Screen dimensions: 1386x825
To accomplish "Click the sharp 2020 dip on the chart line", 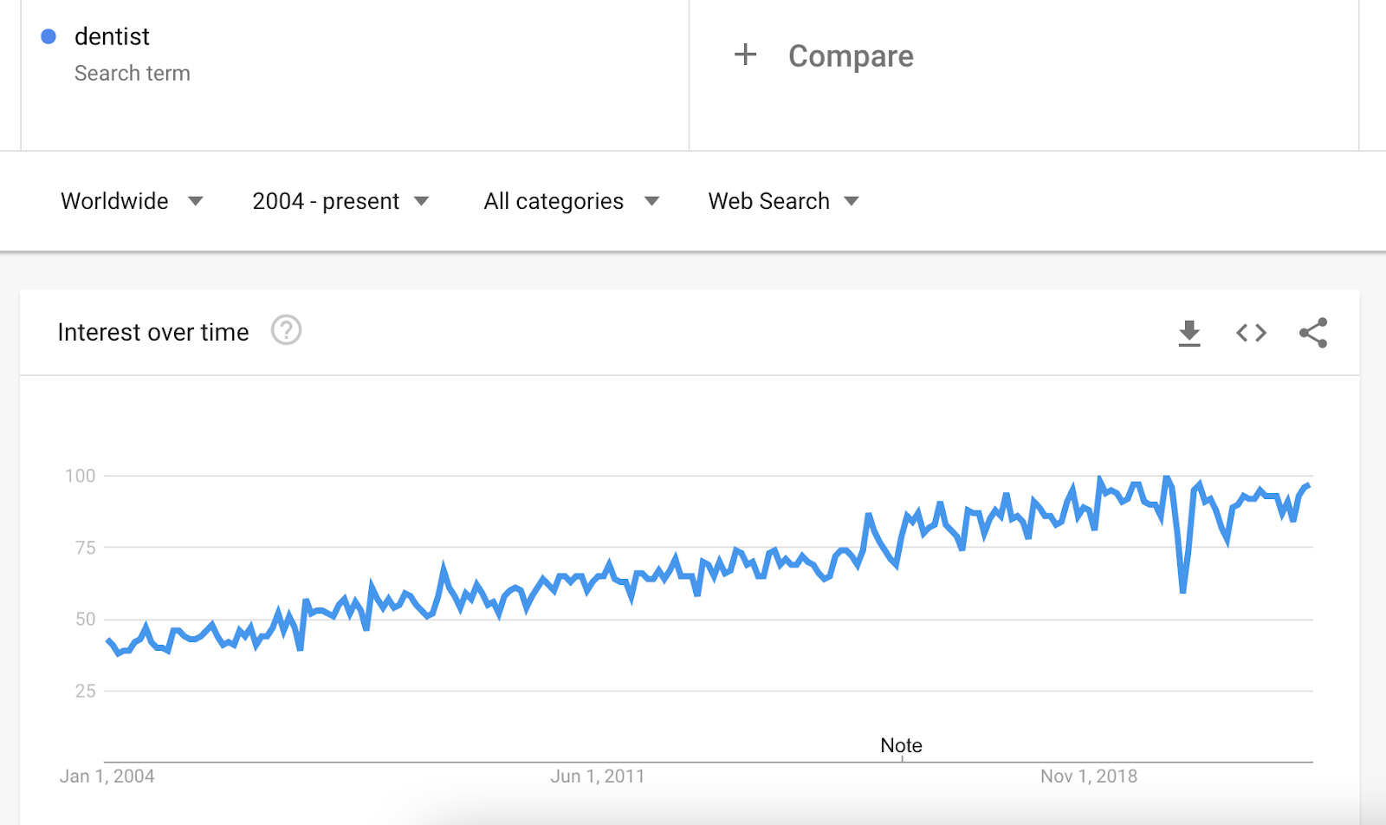I will (x=1182, y=590).
